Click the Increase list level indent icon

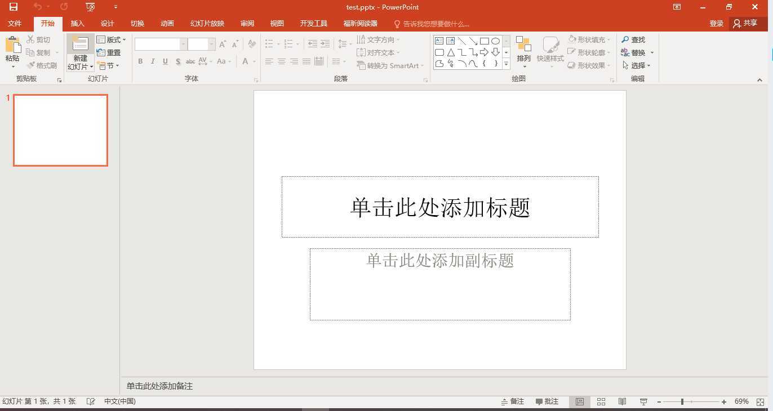325,44
